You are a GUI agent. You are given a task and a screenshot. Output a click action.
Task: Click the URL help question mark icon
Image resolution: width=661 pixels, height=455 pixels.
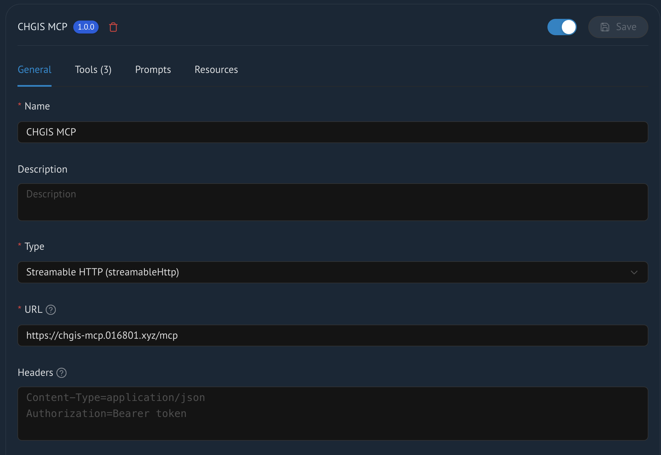point(51,310)
